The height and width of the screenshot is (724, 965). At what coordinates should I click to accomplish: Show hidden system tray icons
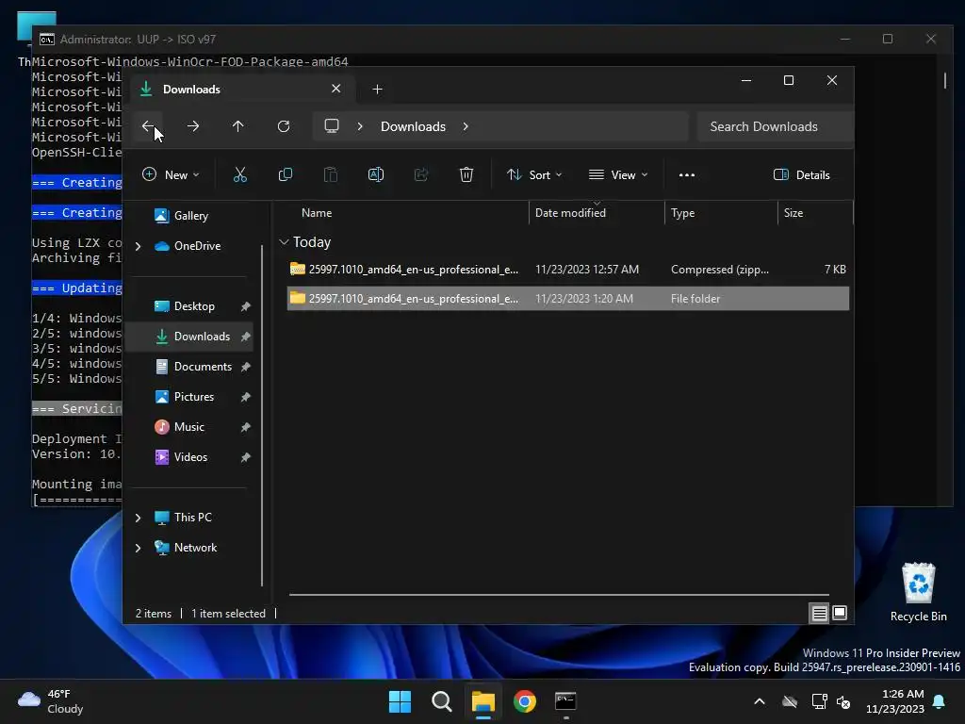(760, 701)
